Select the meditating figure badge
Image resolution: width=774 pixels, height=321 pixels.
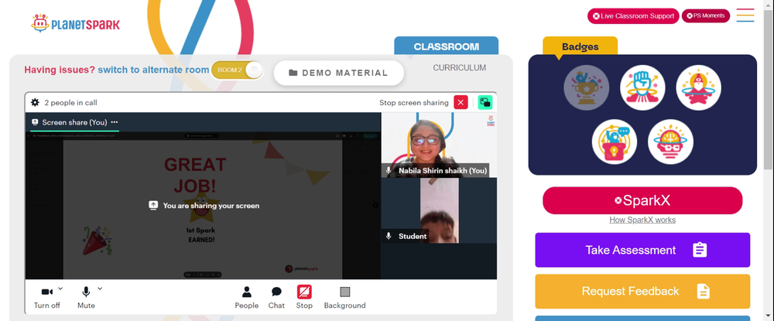(698, 87)
